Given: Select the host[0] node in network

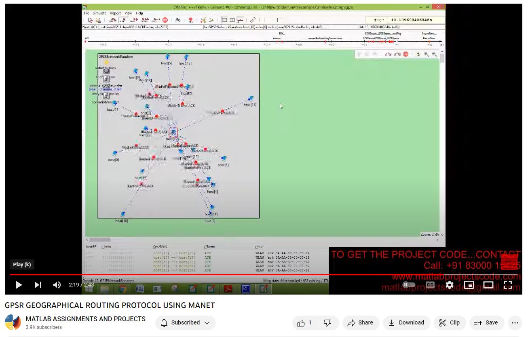Looking at the screenshot, I should 115,153.
